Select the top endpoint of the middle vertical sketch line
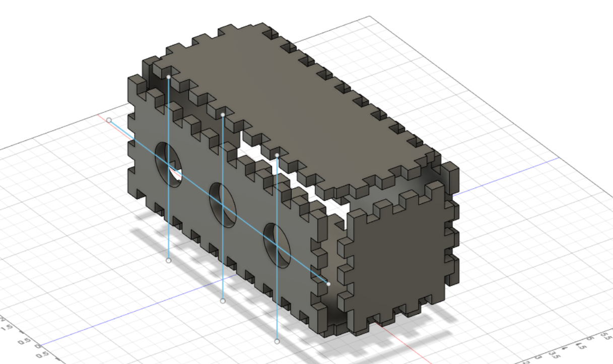 coord(223,115)
